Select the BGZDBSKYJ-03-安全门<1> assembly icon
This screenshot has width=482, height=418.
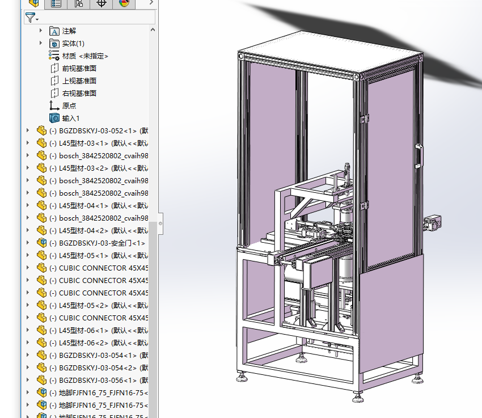click(x=41, y=243)
